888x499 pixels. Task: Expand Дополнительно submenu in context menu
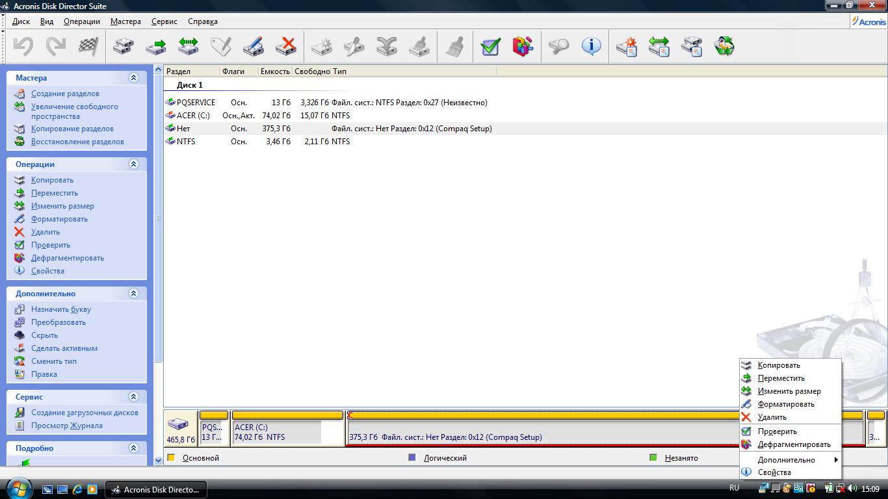[790, 459]
